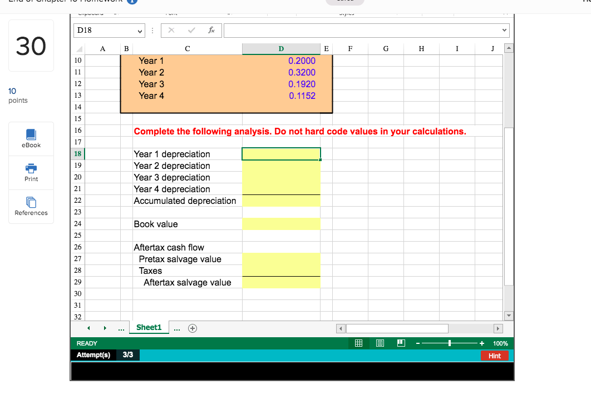The height and width of the screenshot is (400, 591).
Task: Select the yellow Year 1 depreciation cell D18
Action: tap(280, 153)
